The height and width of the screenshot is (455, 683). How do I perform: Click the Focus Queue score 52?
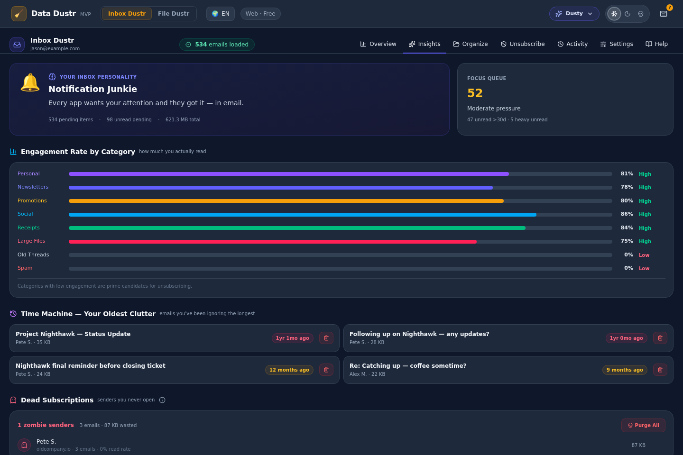click(x=475, y=93)
